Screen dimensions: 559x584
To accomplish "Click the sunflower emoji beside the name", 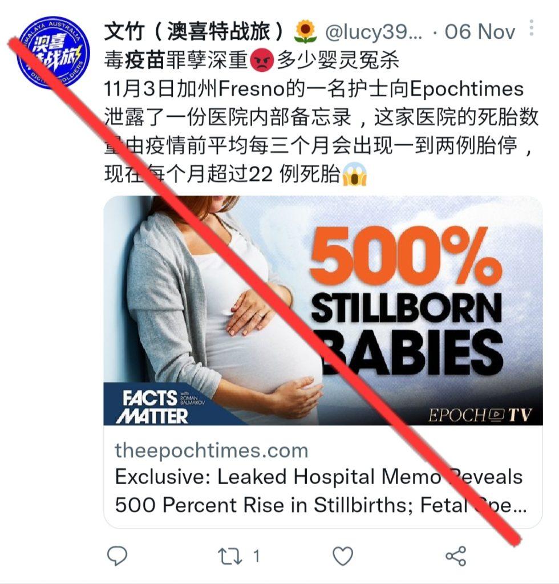I will point(305,32).
